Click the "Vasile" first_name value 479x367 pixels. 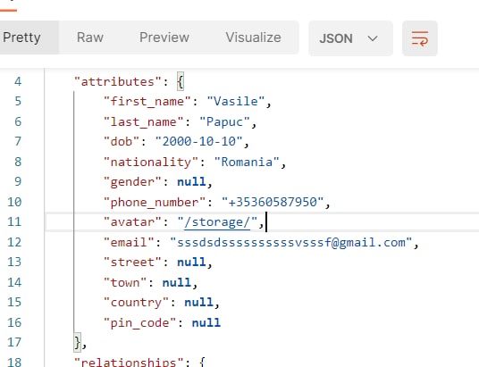236,102
